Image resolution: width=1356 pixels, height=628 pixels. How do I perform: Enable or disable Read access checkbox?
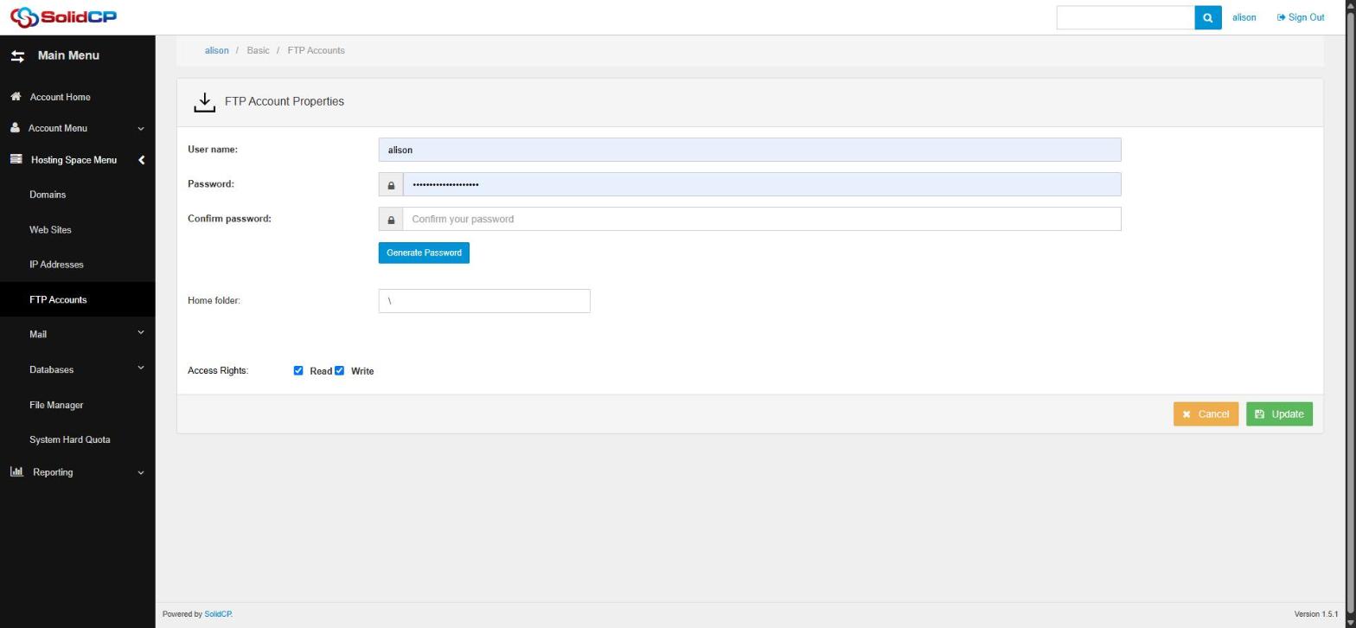(298, 371)
